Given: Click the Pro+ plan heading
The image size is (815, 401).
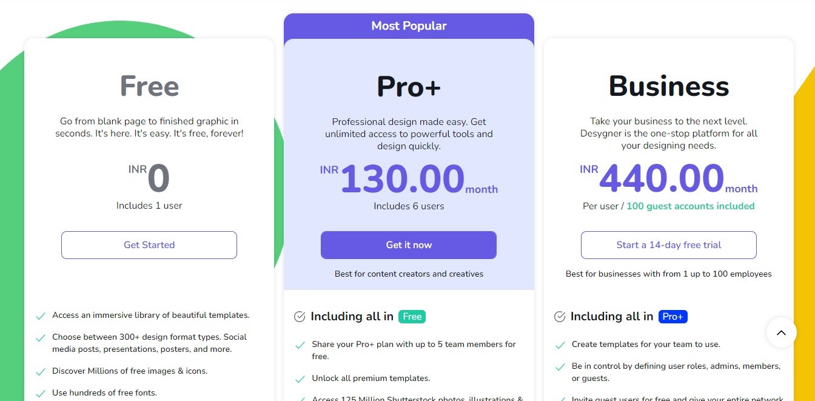Looking at the screenshot, I should [409, 86].
